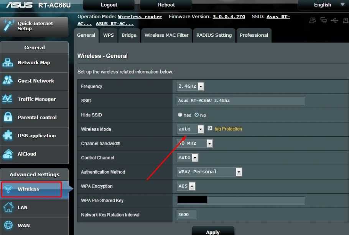Select No for Hide SSID
349x235 pixels.
coord(197,115)
